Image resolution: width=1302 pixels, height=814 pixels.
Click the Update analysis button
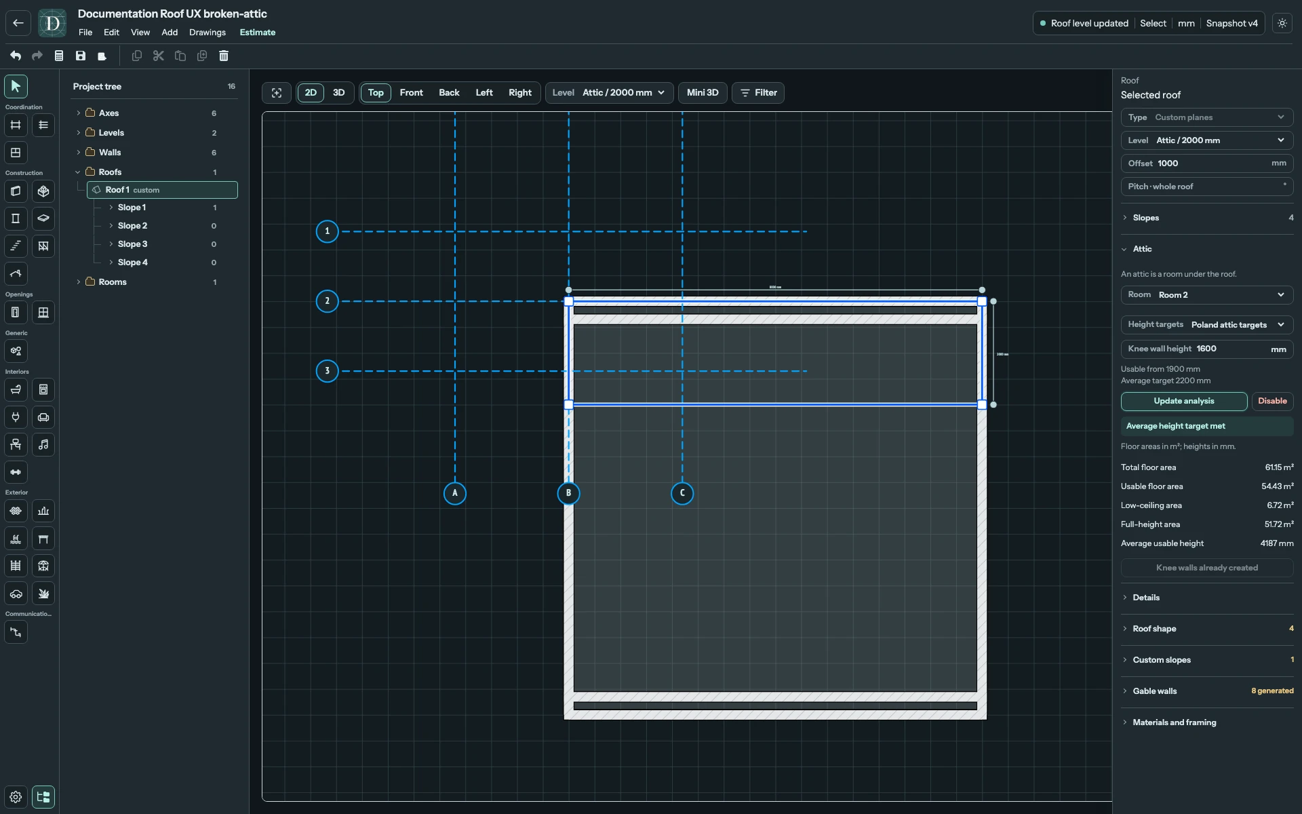1183,402
